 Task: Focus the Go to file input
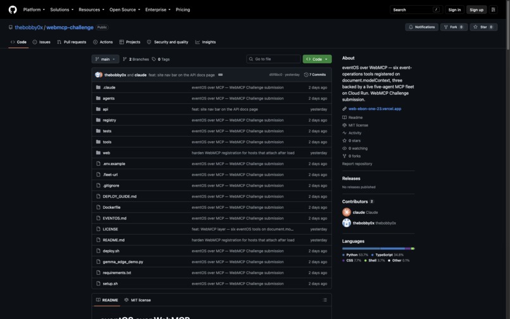(x=273, y=59)
